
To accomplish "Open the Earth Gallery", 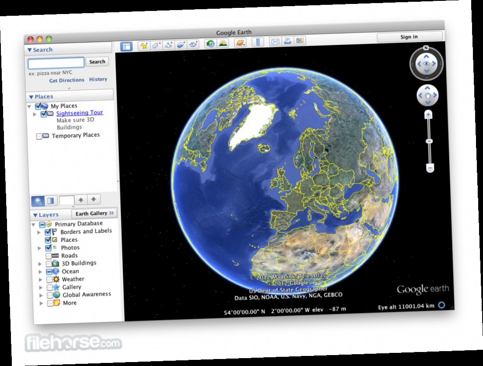I will point(95,214).
